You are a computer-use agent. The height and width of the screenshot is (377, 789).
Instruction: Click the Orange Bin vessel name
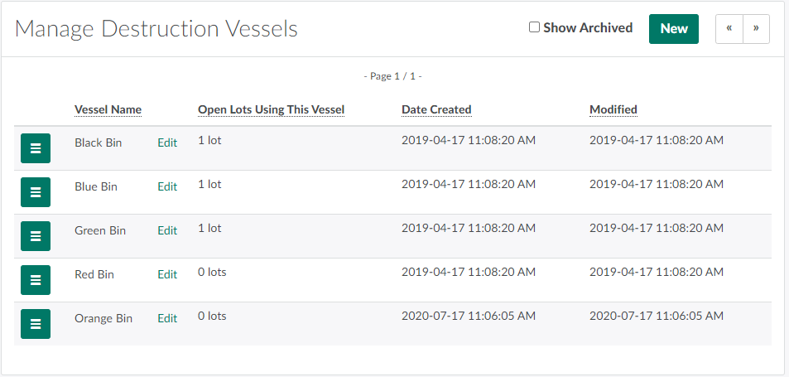tap(103, 318)
